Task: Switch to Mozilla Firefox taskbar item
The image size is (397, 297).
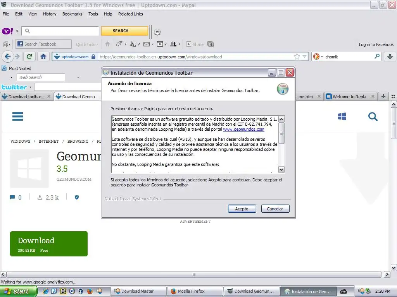Action: click(x=195, y=292)
